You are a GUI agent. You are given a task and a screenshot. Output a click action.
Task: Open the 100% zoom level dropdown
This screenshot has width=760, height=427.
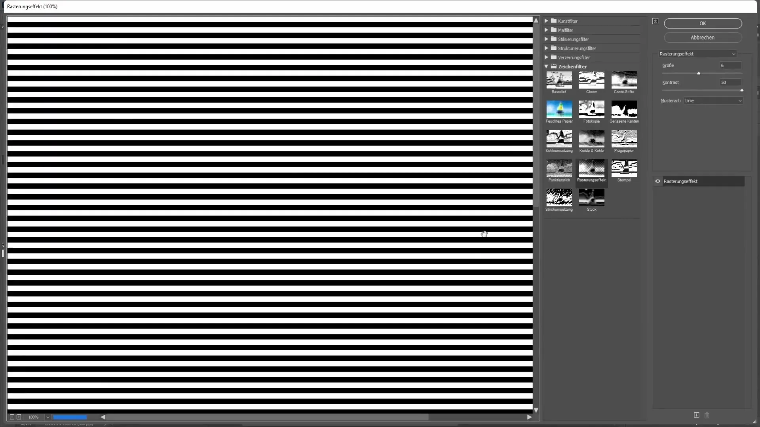[47, 417]
